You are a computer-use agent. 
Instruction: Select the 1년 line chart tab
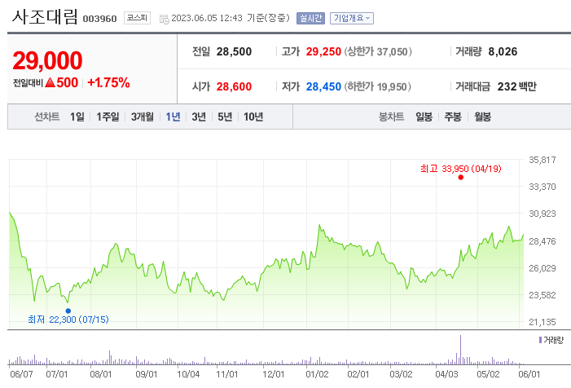coord(173,117)
